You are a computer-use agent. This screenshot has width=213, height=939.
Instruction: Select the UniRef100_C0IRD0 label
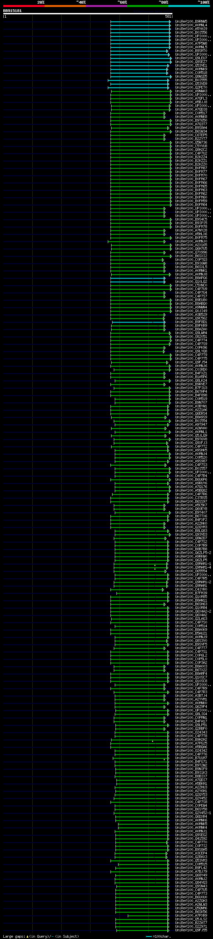coord(191,370)
